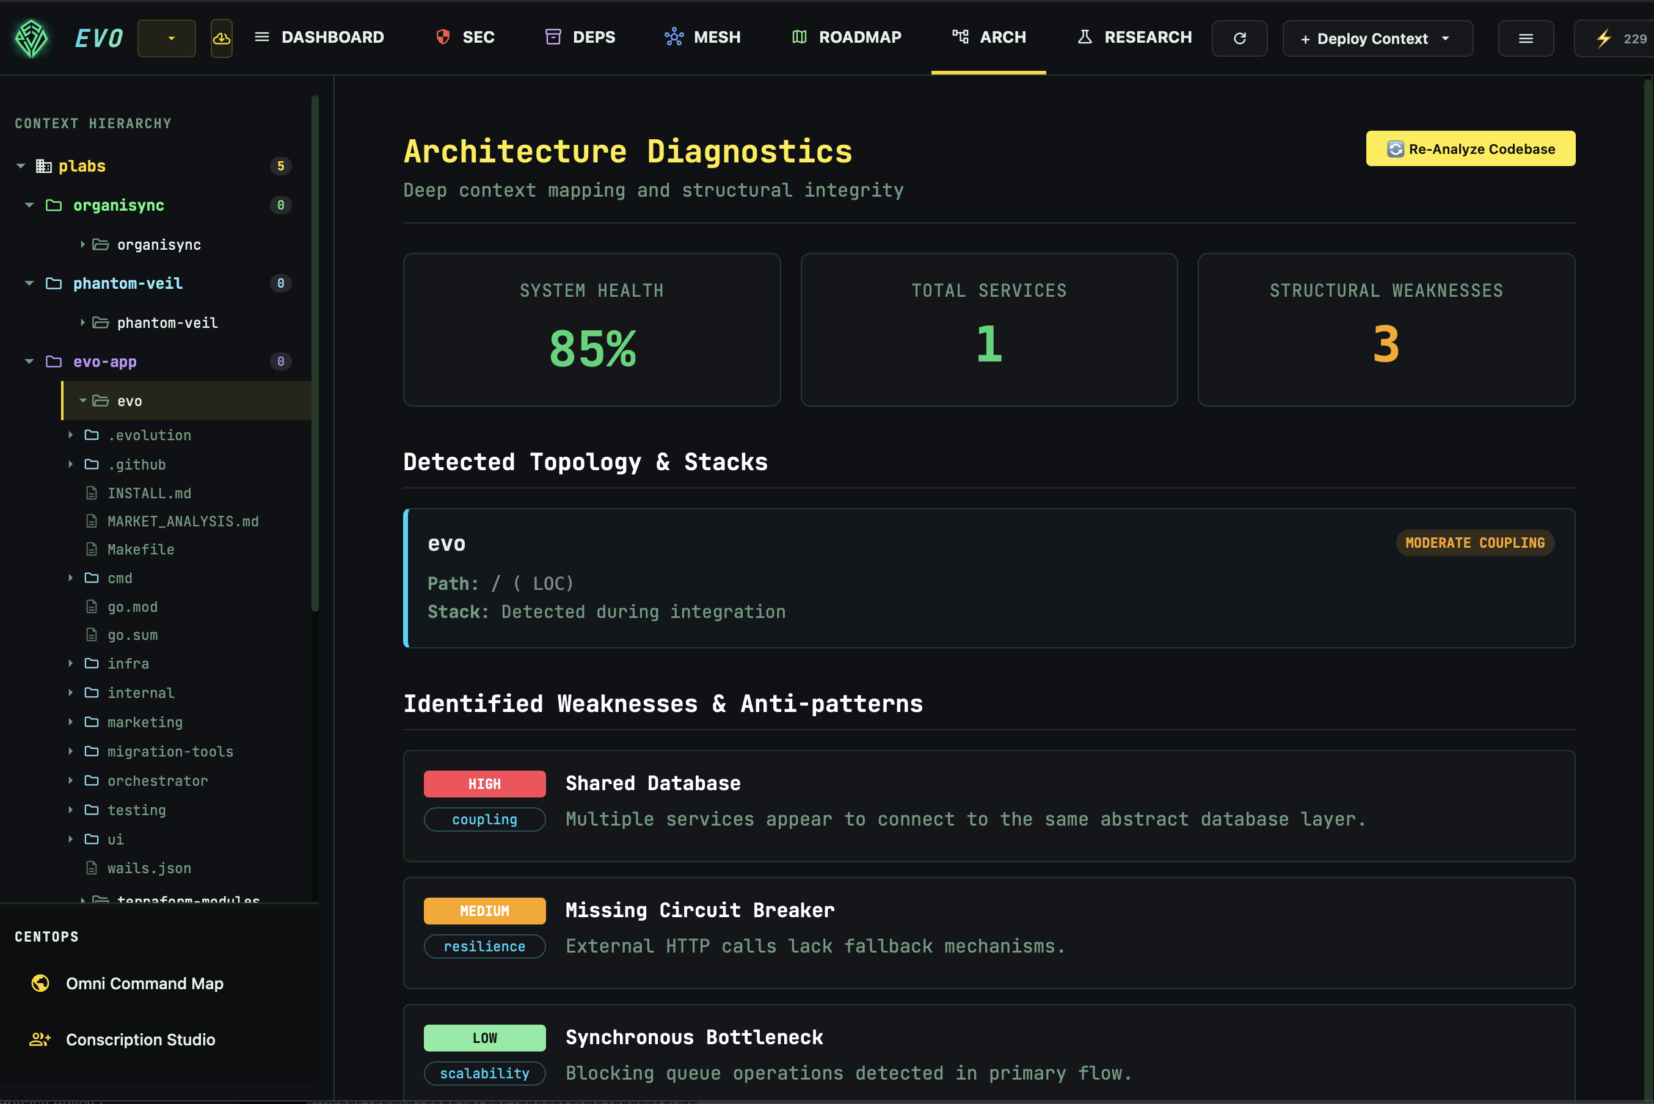Click the refresh circular arrow button

(1240, 38)
